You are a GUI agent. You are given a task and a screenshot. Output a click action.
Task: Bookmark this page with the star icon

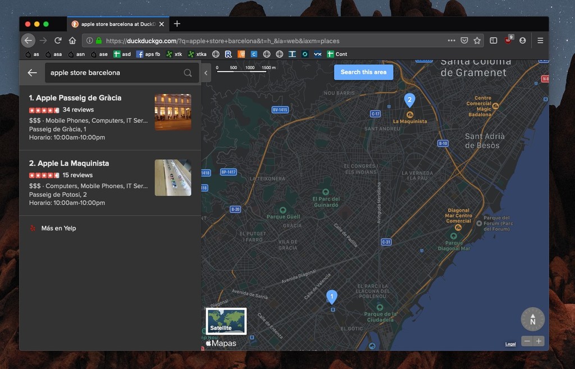pos(477,40)
